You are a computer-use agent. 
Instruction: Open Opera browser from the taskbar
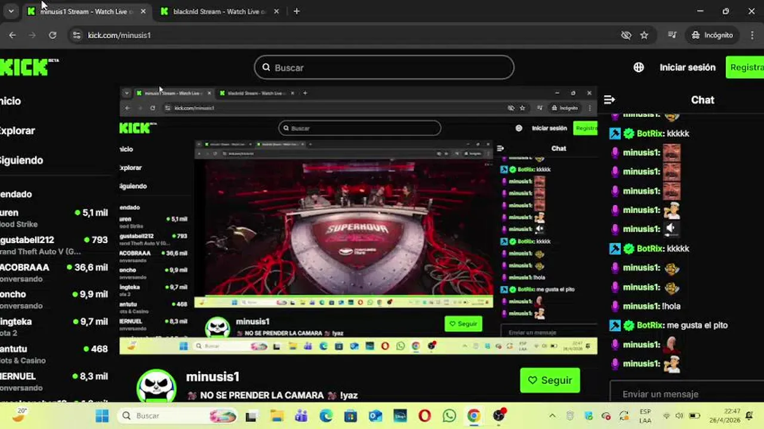click(x=424, y=416)
